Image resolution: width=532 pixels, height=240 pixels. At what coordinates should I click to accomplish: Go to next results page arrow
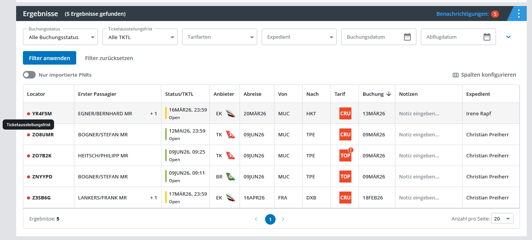283,219
